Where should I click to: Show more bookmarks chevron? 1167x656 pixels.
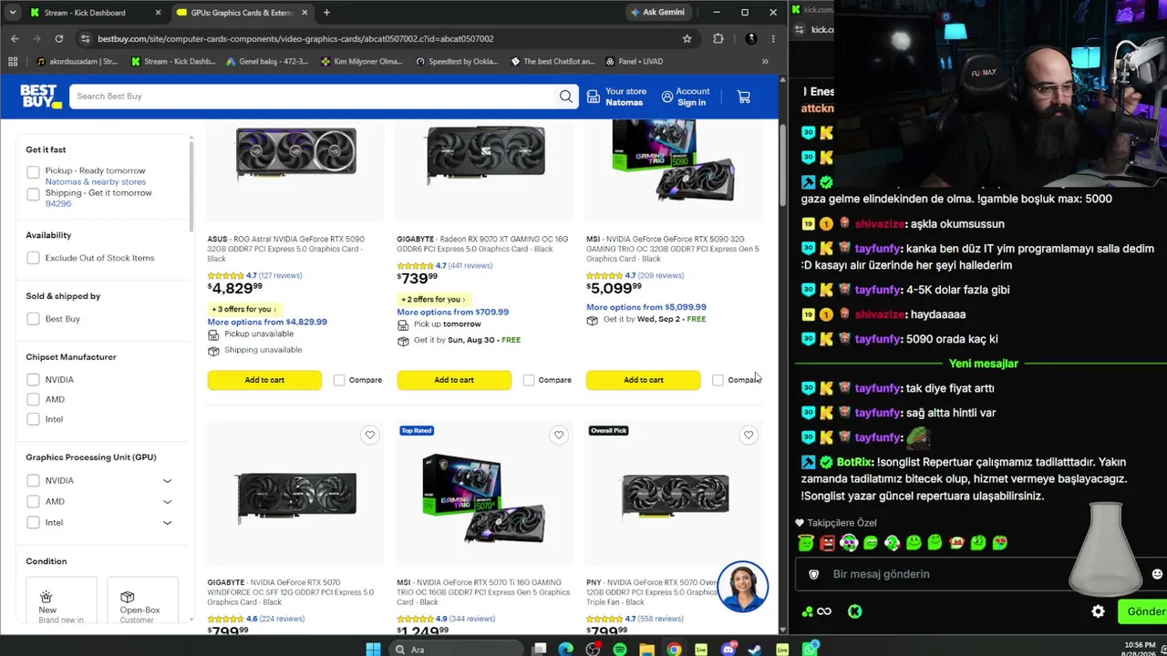[765, 61]
